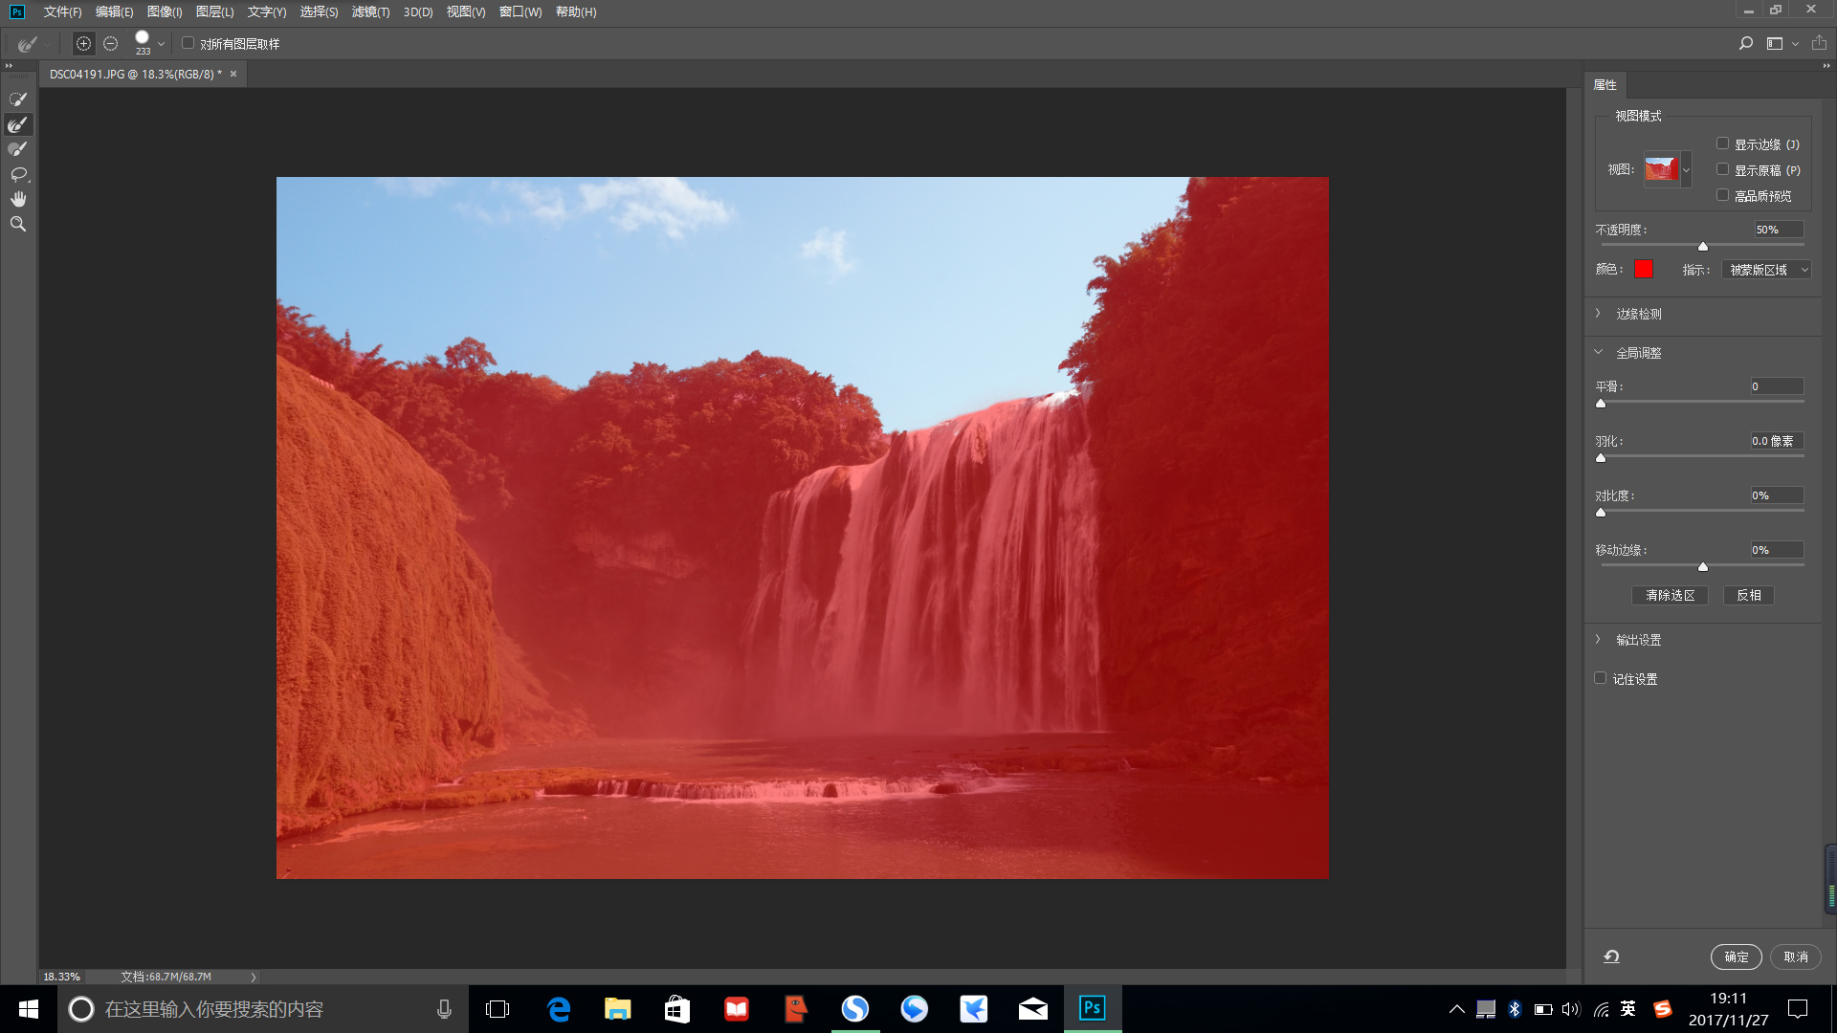Select the Refine Edge Brush tool
The width and height of the screenshot is (1837, 1033).
pos(18,124)
